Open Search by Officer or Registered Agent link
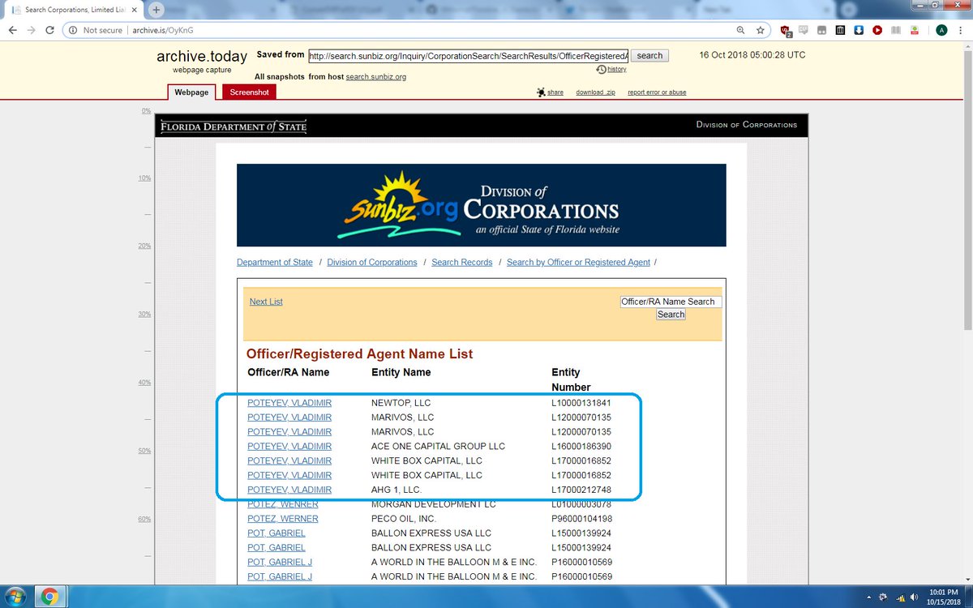Viewport: 973px width, 608px height. pyautogui.click(x=578, y=263)
